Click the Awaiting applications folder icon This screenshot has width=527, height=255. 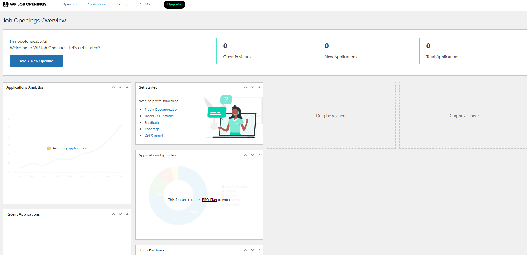click(49, 148)
